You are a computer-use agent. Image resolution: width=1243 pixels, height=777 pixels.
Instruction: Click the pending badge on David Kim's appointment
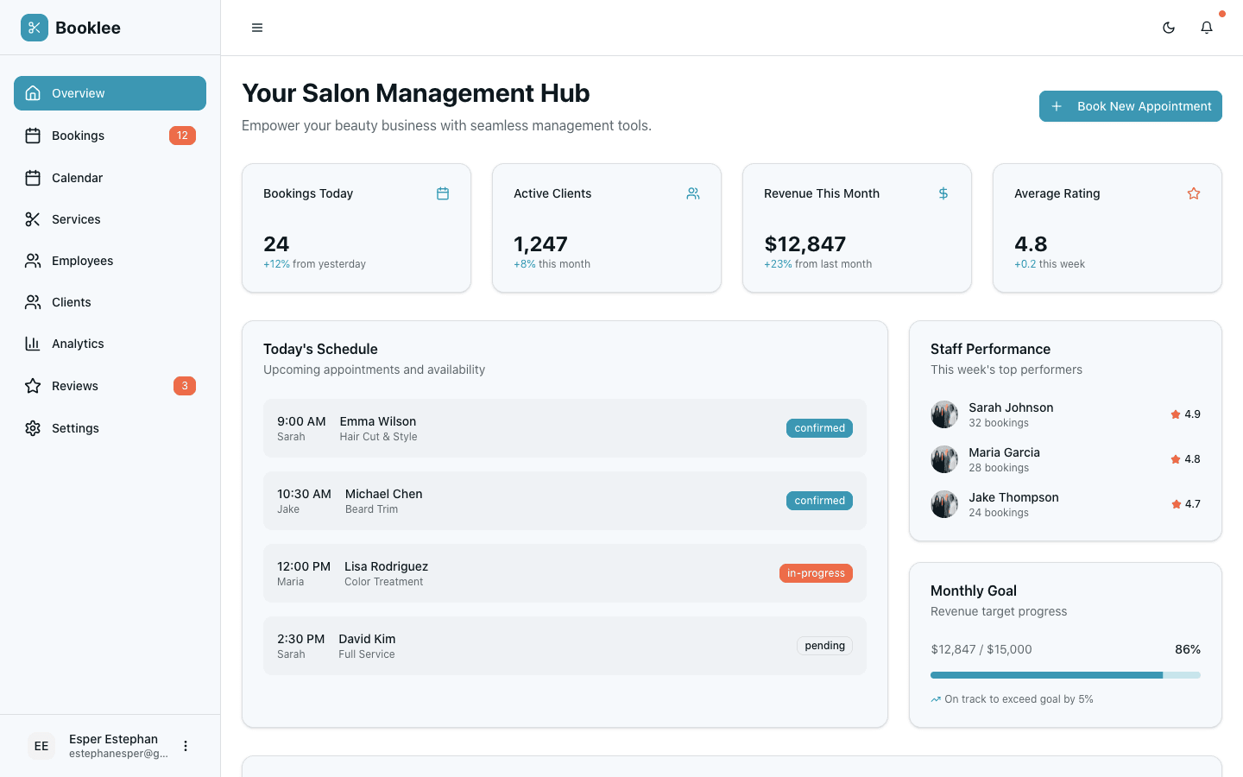[824, 645]
